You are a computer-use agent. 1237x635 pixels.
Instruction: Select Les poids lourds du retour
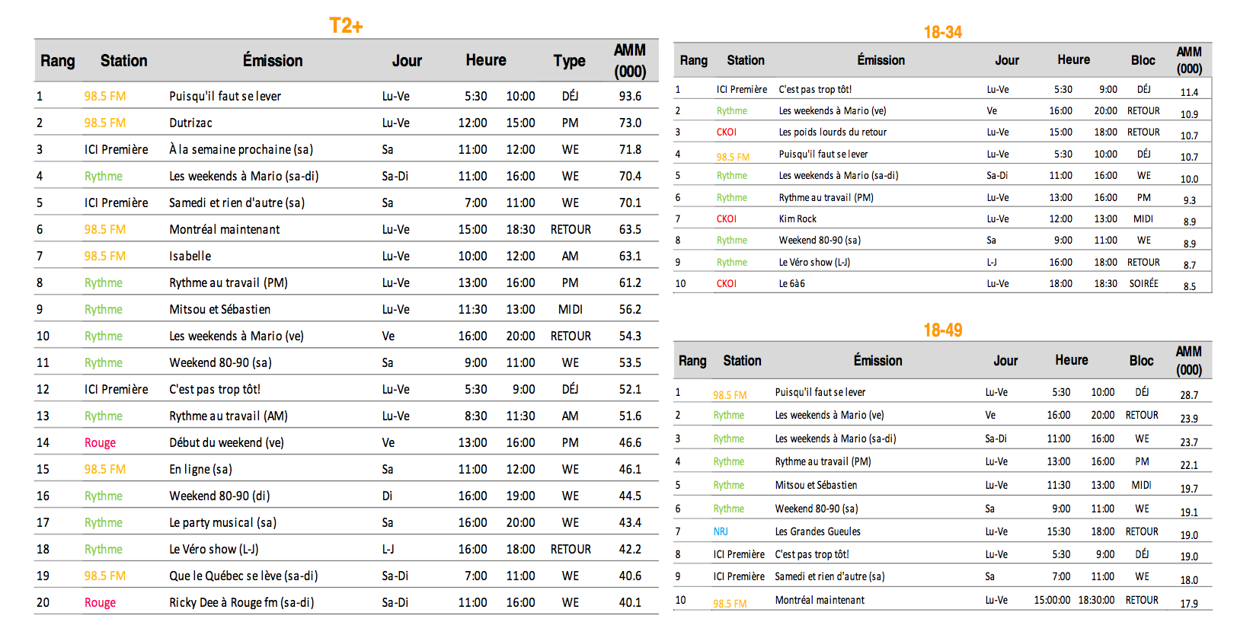[833, 132]
